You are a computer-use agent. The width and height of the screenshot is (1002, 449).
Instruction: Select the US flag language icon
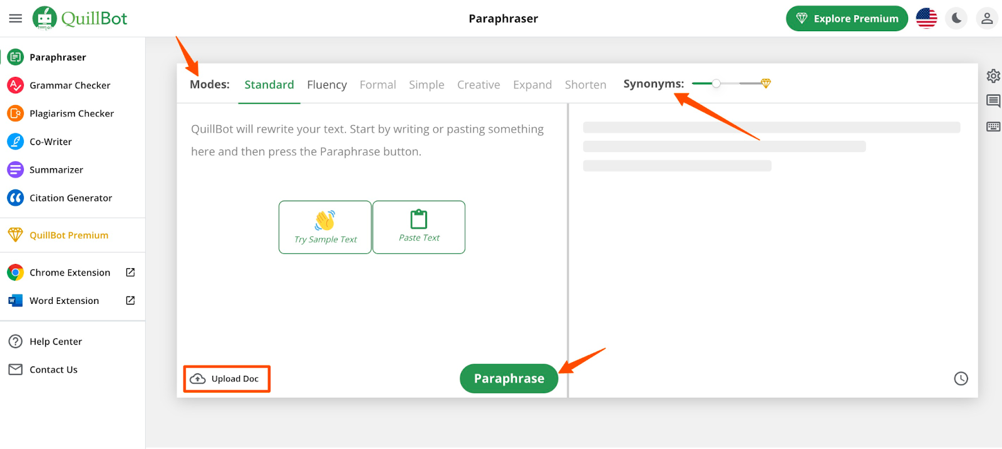[x=927, y=18]
